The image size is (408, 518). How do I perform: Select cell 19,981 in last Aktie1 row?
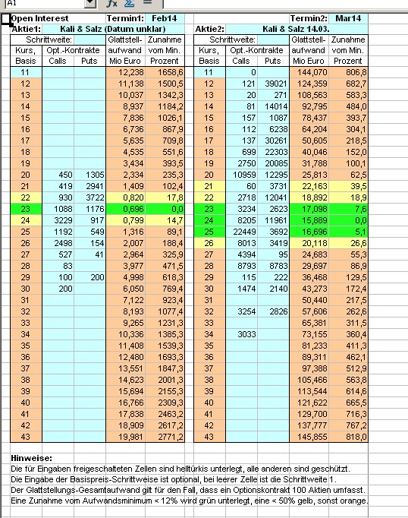click(125, 437)
